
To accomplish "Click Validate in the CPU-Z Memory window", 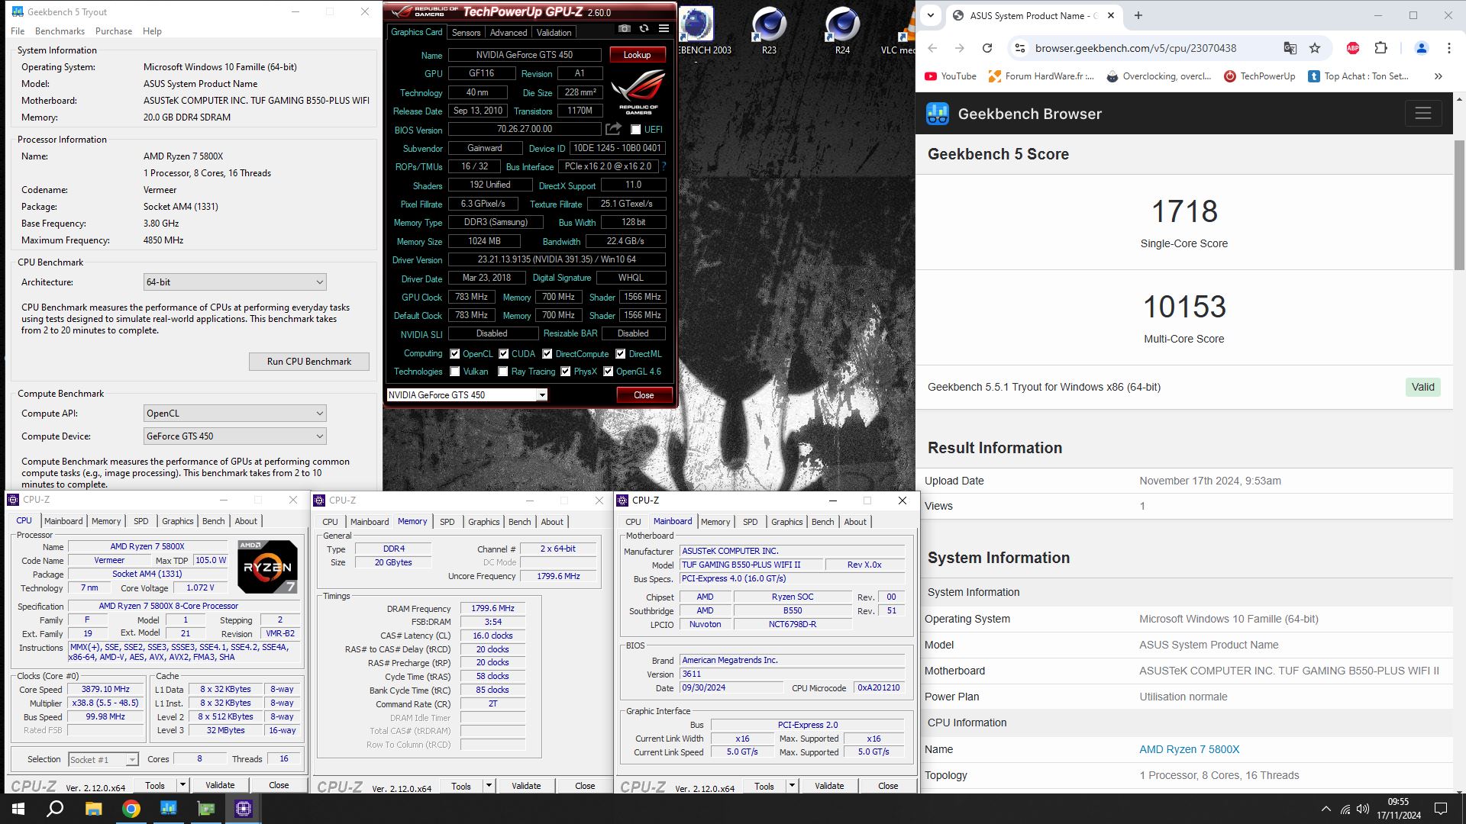I will (x=526, y=786).
